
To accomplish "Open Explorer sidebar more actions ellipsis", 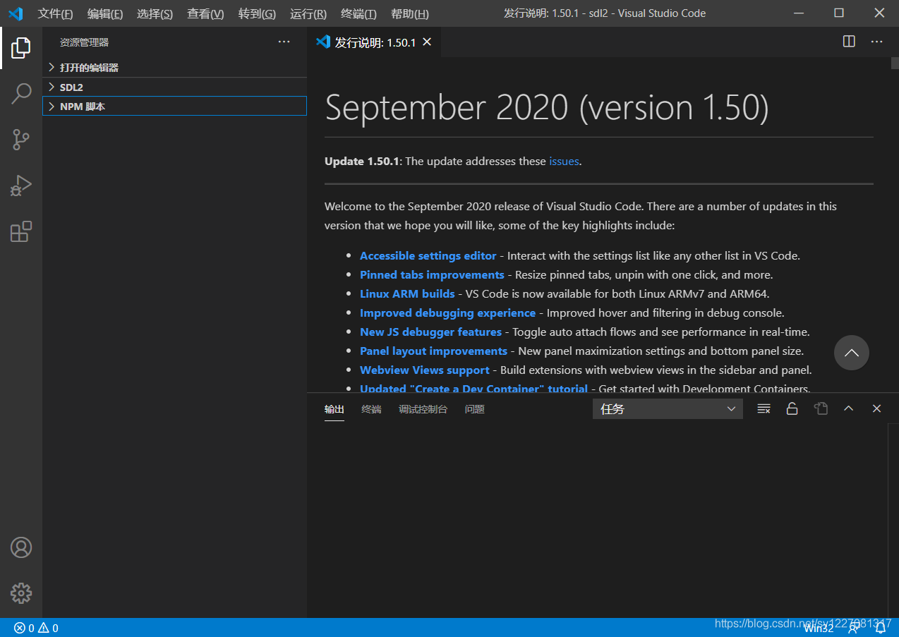I will [284, 42].
